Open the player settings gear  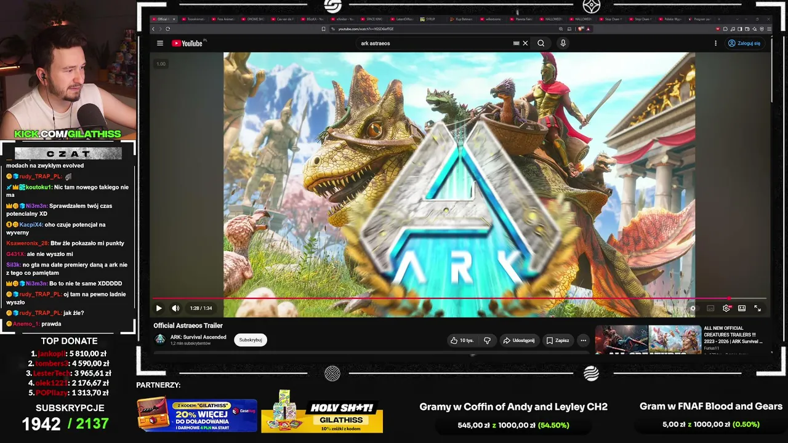[x=726, y=308]
